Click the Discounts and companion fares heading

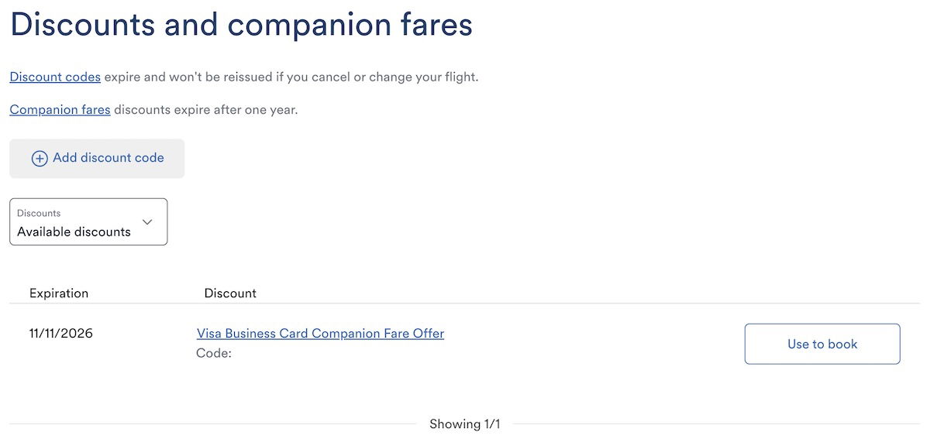[x=241, y=25]
